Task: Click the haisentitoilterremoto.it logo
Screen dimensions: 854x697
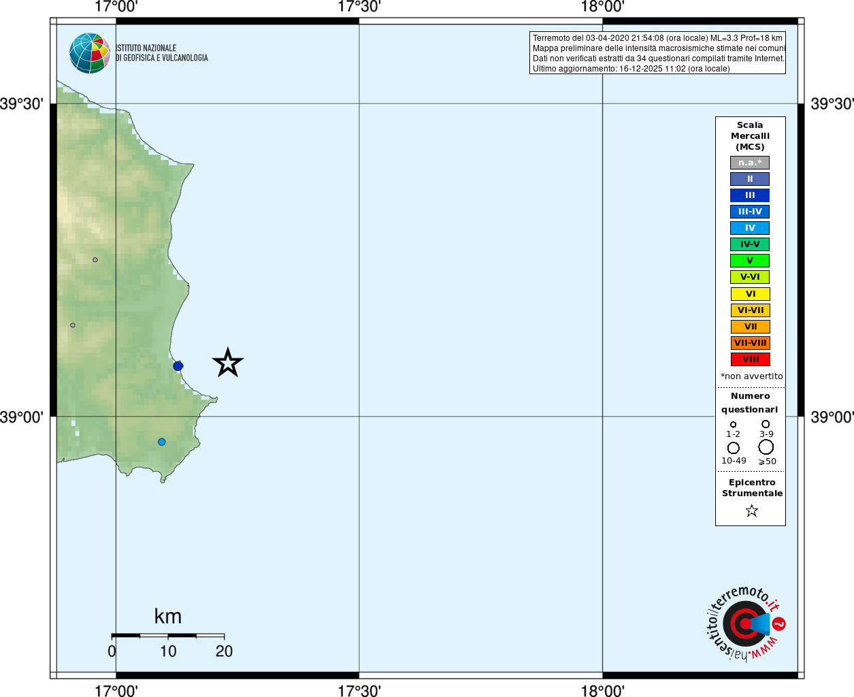Action: [x=746, y=623]
